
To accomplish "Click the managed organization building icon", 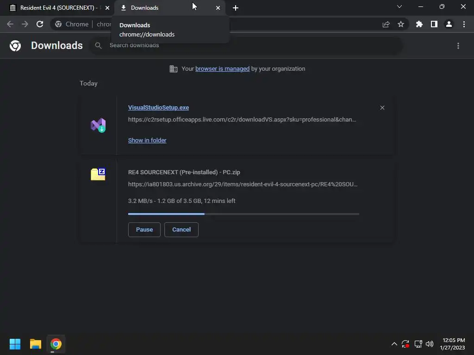I will pyautogui.click(x=174, y=69).
